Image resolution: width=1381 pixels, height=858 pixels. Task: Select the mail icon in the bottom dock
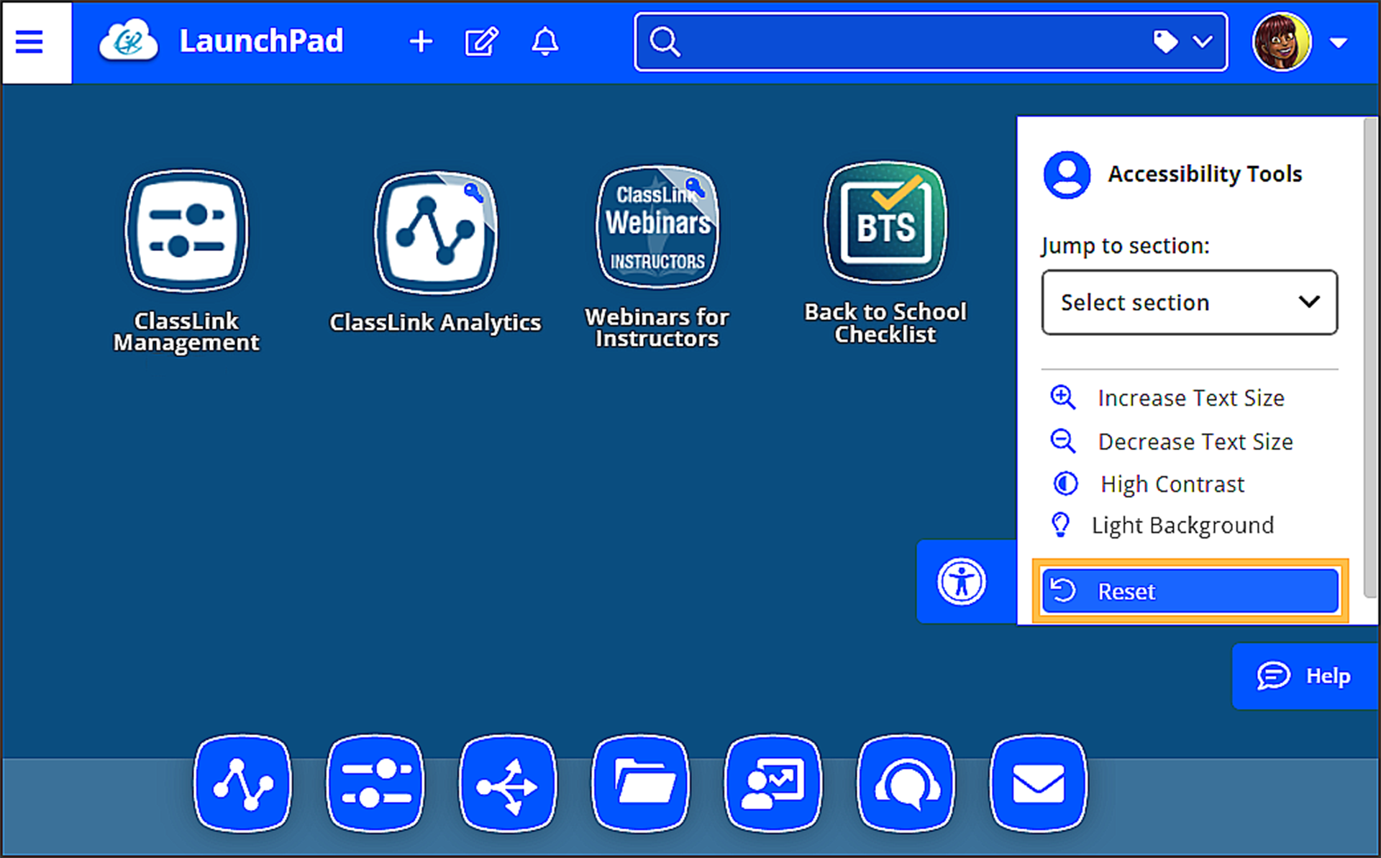point(1039,783)
